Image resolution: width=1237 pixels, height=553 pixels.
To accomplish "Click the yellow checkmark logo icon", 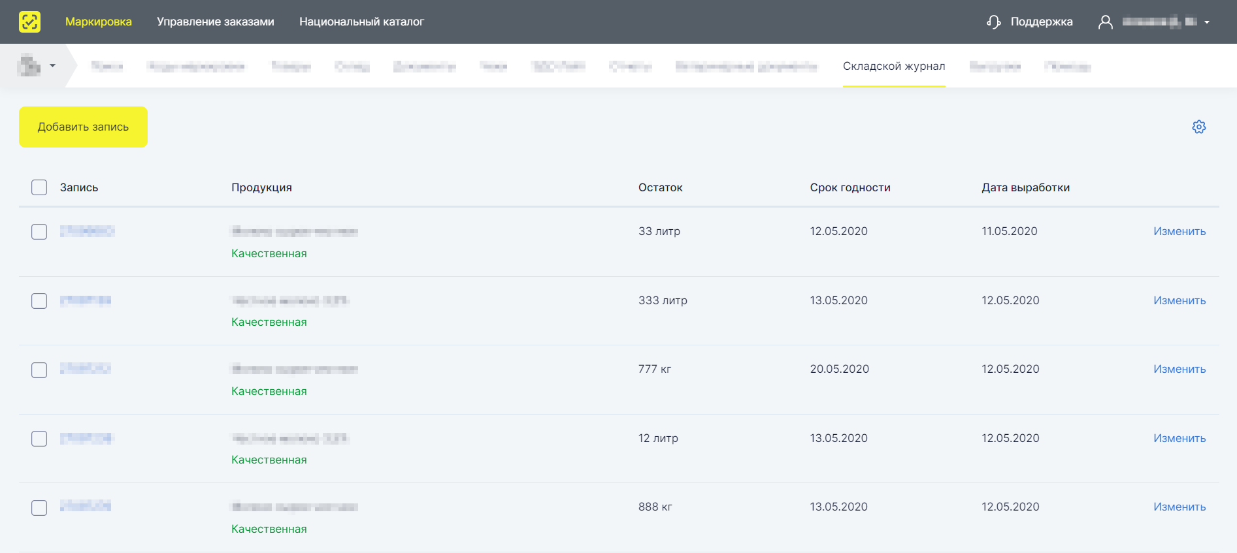I will [29, 22].
